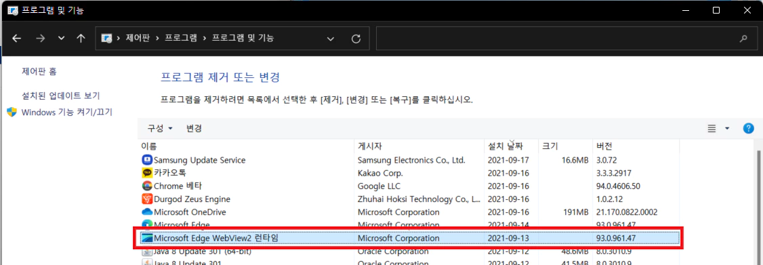Select the 카카오톡 program icon
The image size is (763, 265).
[147, 173]
